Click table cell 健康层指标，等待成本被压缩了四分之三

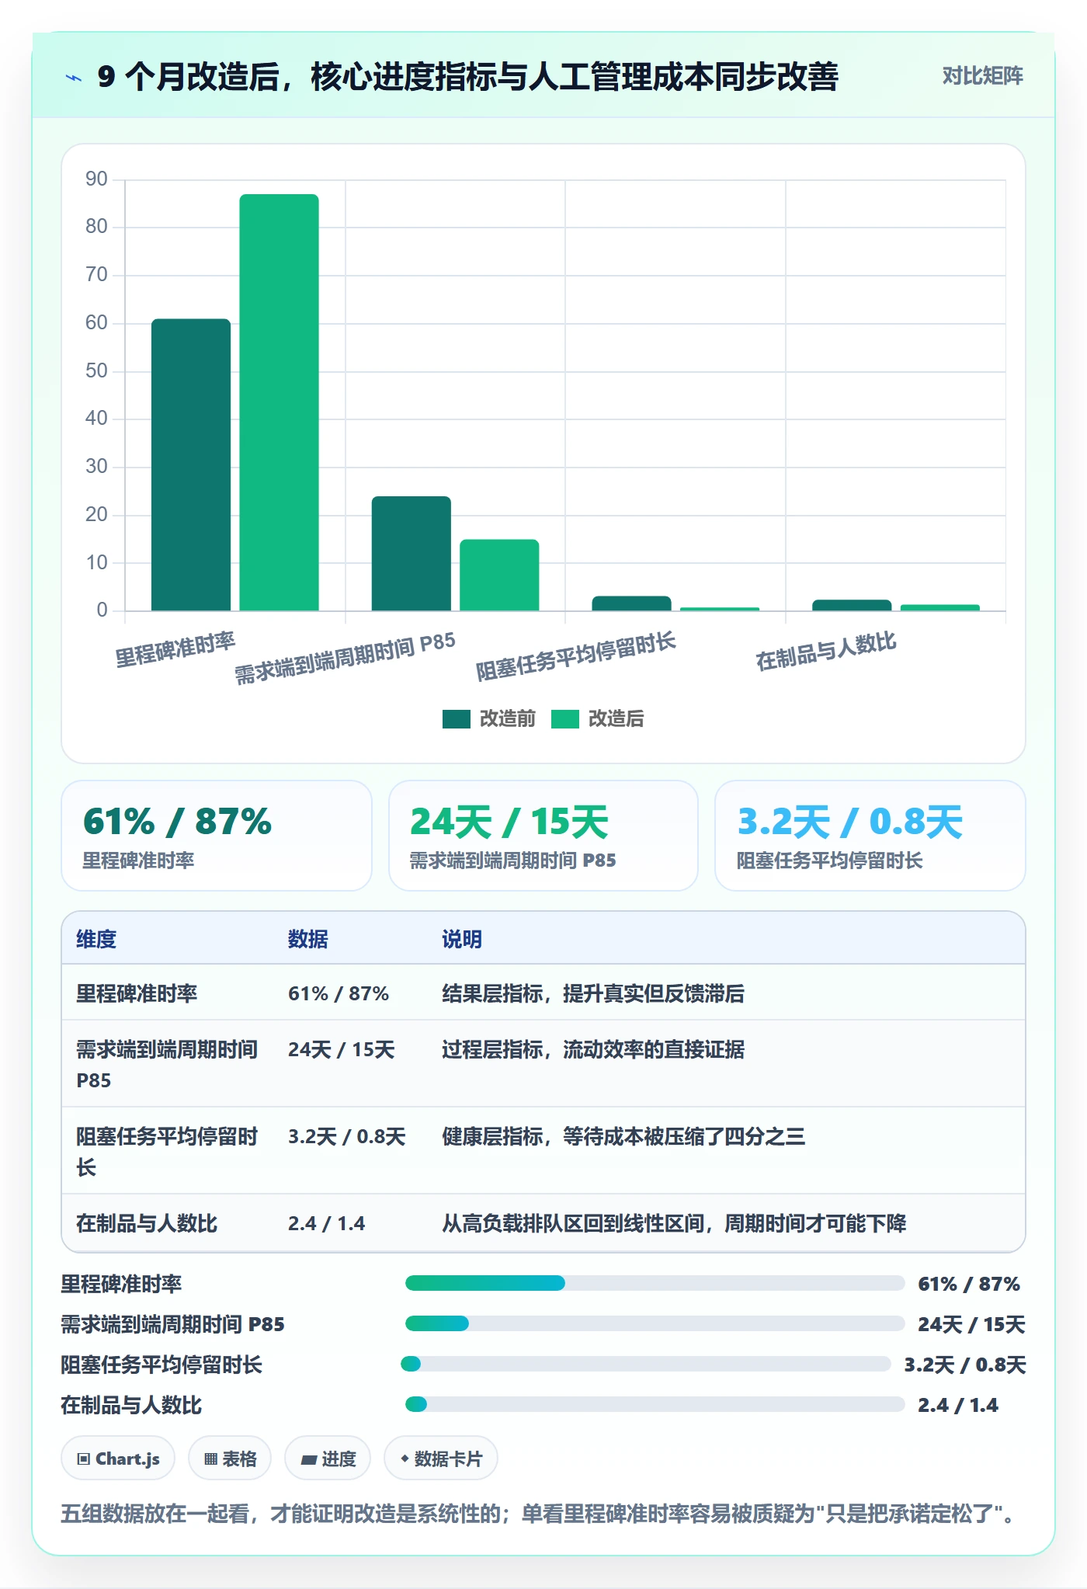coord(623,1136)
